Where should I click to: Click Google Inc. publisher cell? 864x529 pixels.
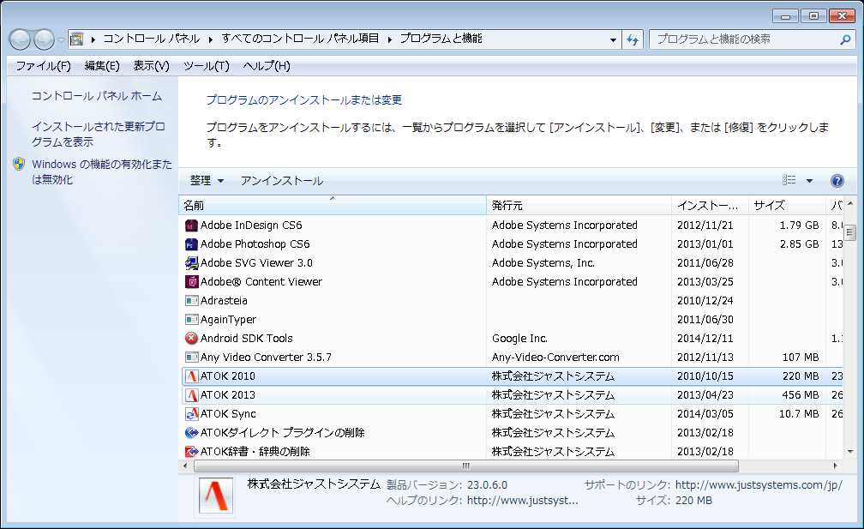tap(519, 339)
